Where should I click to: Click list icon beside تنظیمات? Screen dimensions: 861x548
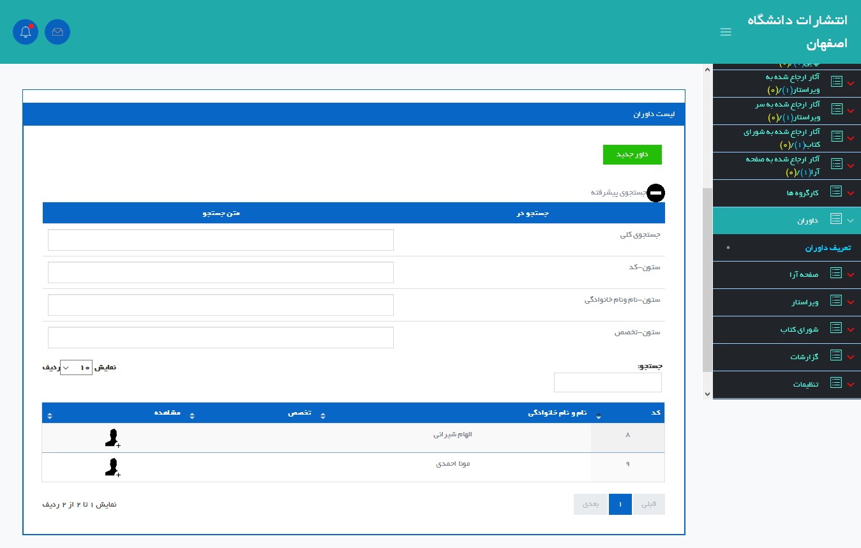pos(836,383)
